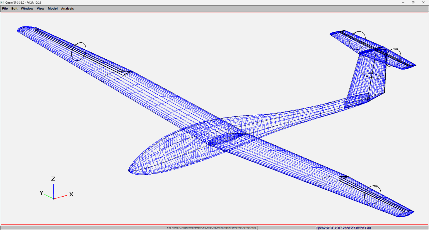The width and height of the screenshot is (429, 230).
Task: Restore down the OpenVSP window
Action: pyautogui.click(x=413, y=3)
